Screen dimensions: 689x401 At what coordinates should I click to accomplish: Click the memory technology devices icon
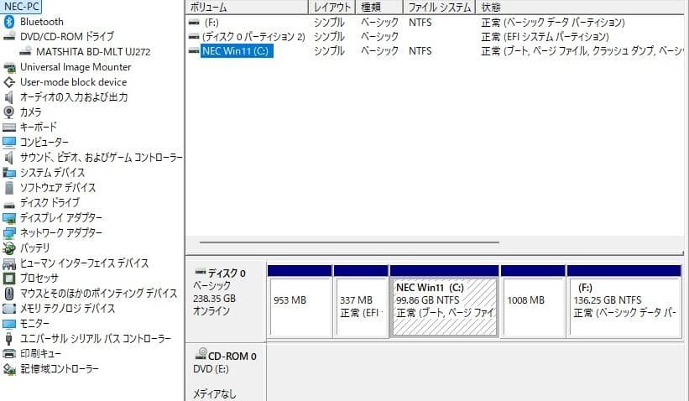(x=9, y=309)
